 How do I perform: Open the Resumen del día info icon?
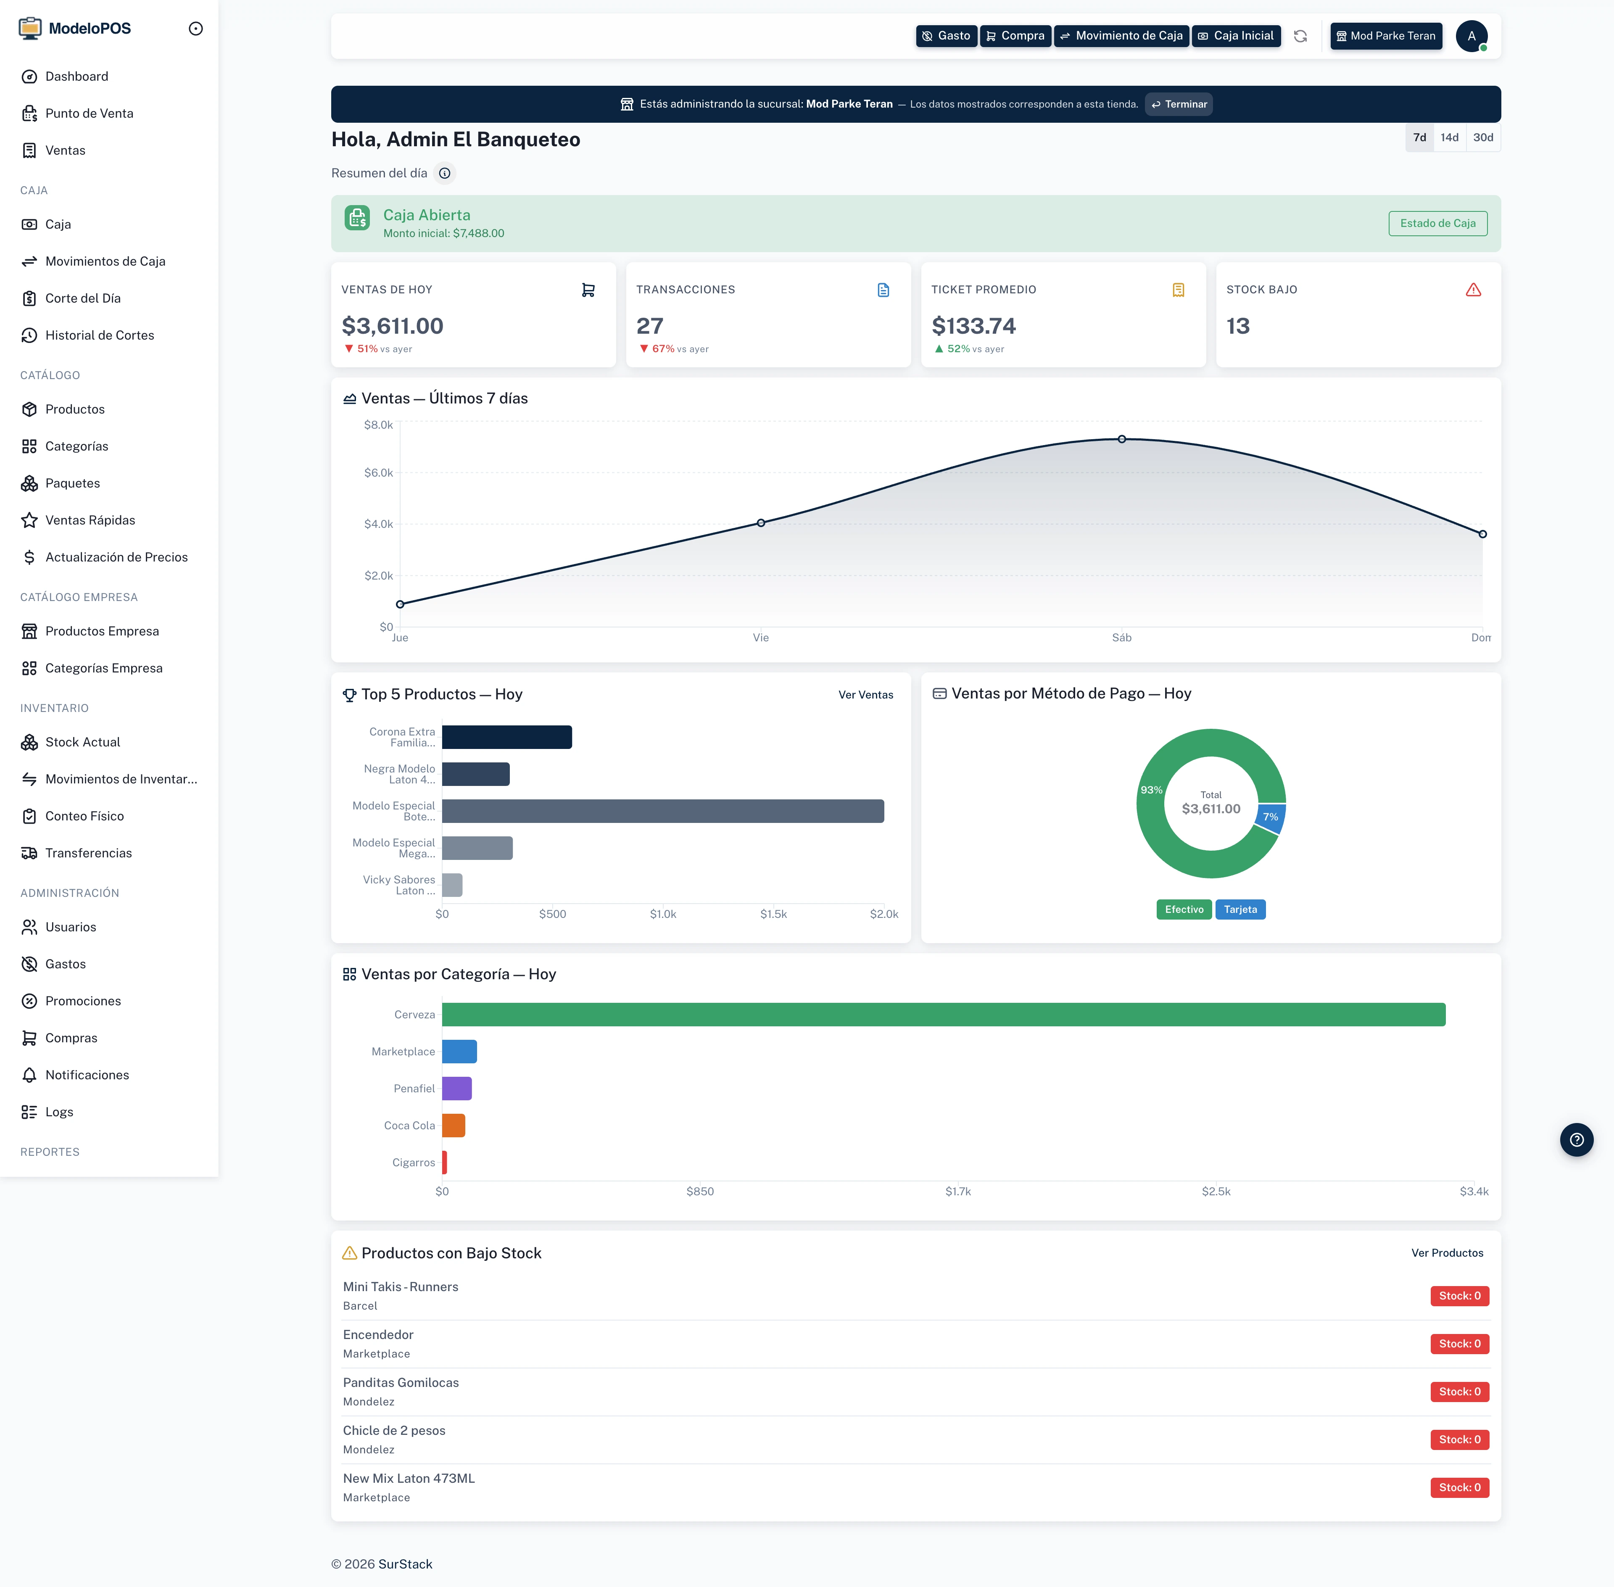pos(445,174)
